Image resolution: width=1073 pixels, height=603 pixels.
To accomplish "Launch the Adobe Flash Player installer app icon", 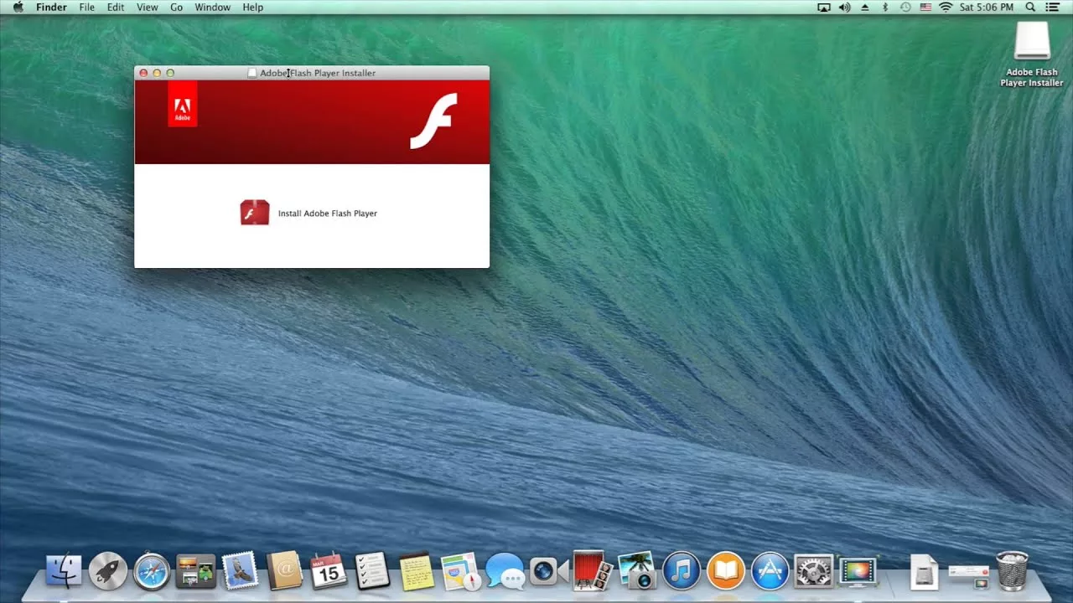I will tap(254, 213).
